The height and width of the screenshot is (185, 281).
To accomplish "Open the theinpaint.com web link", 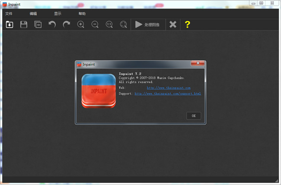I will 168,88.
